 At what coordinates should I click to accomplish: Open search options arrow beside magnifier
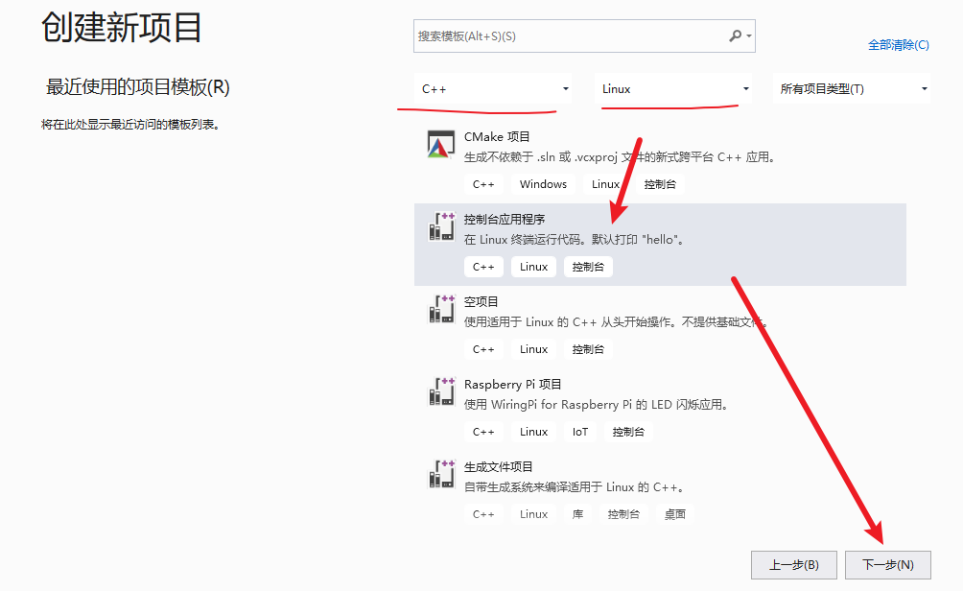click(x=749, y=36)
